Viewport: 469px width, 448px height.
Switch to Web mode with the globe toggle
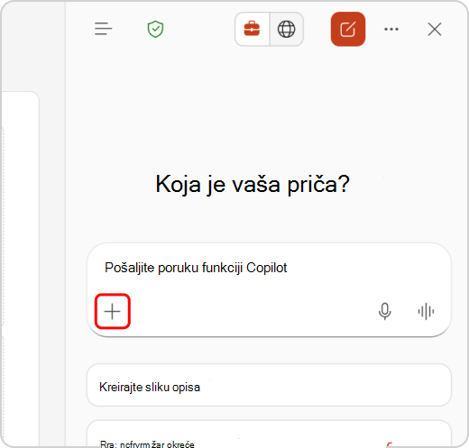[x=287, y=29]
